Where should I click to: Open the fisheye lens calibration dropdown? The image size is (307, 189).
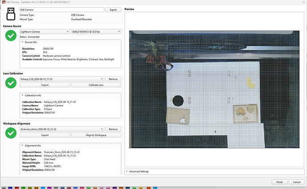[62, 79]
